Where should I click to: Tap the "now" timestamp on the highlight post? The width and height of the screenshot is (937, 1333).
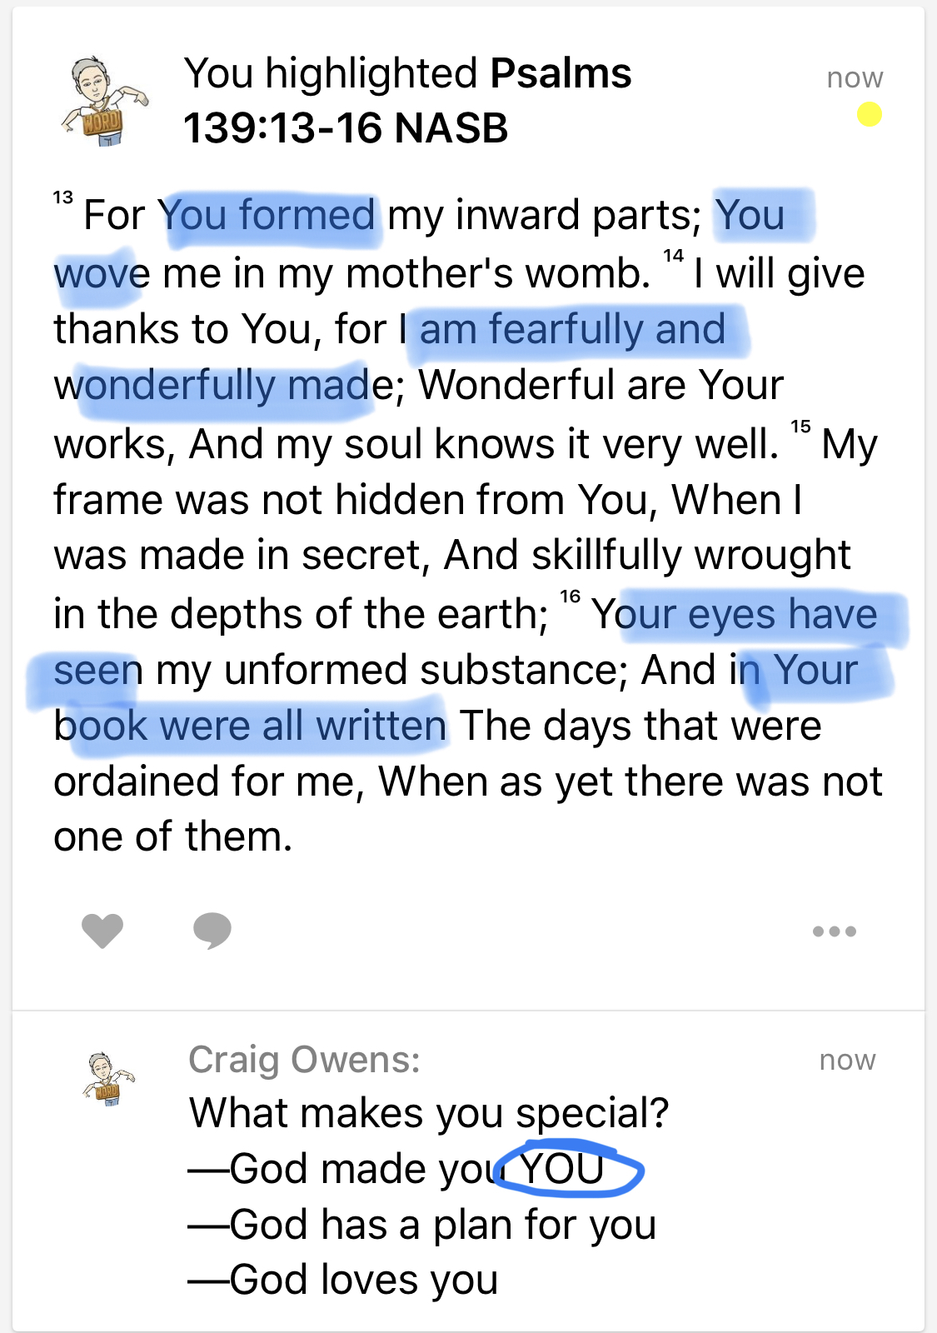point(854,77)
